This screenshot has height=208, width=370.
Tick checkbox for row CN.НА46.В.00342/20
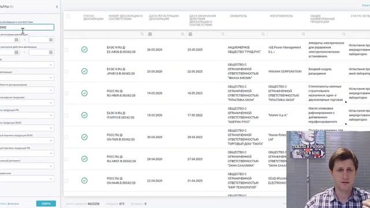pyautogui.click(x=66, y=181)
